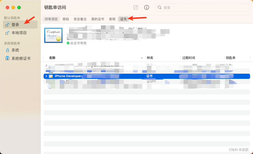This screenshot has width=253, height=154.
Task: Select the 登录 keychain in sidebar
Action: (x=20, y=25)
